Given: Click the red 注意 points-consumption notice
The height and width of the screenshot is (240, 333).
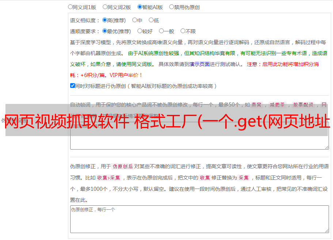Looking at the screenshot, I should click(194, 70).
